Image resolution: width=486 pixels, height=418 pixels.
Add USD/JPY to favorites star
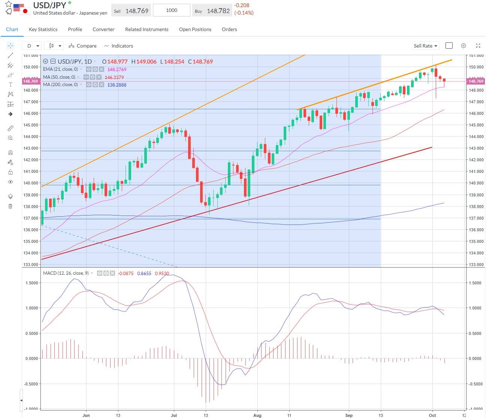[9, 4]
